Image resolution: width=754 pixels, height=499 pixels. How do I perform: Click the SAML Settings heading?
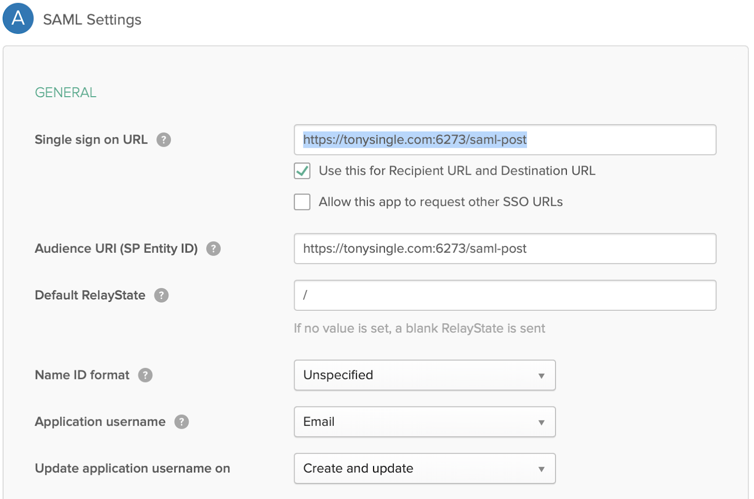(92, 20)
